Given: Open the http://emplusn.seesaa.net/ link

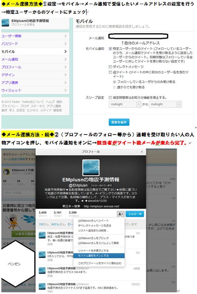Looking at the screenshot, I should point(101,206).
